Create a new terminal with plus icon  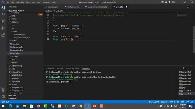coord(183,68)
